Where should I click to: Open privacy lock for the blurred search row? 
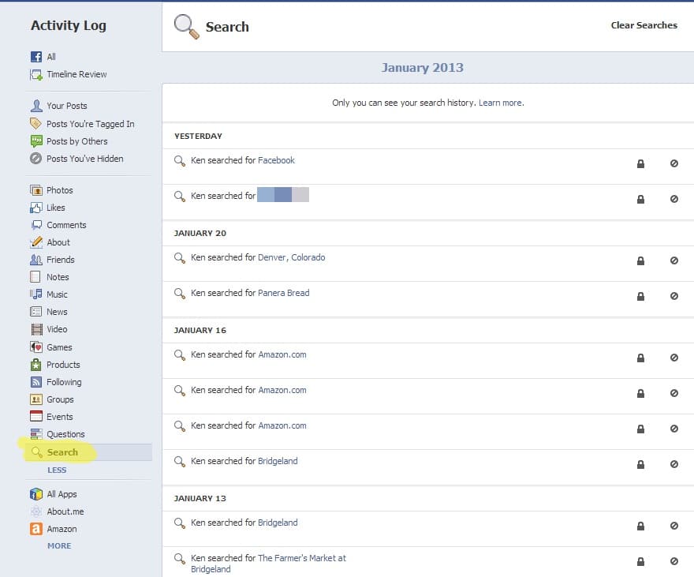[640, 199]
